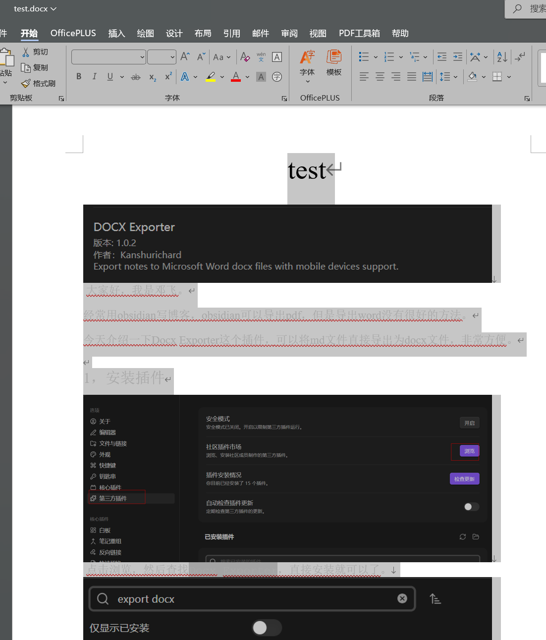Toggle strikethrough formatting
This screenshot has height=640, width=546.
[136, 77]
